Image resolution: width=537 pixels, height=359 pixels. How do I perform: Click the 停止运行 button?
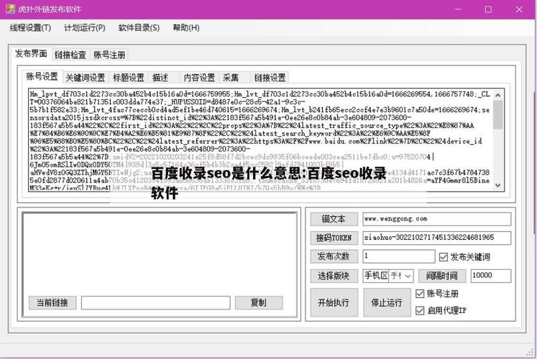pos(387,302)
